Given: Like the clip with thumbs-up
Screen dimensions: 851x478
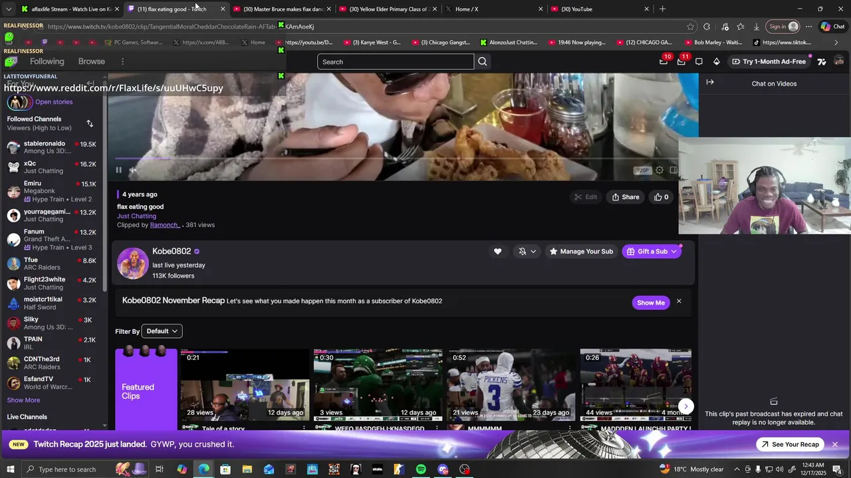Looking at the screenshot, I should click(662, 197).
